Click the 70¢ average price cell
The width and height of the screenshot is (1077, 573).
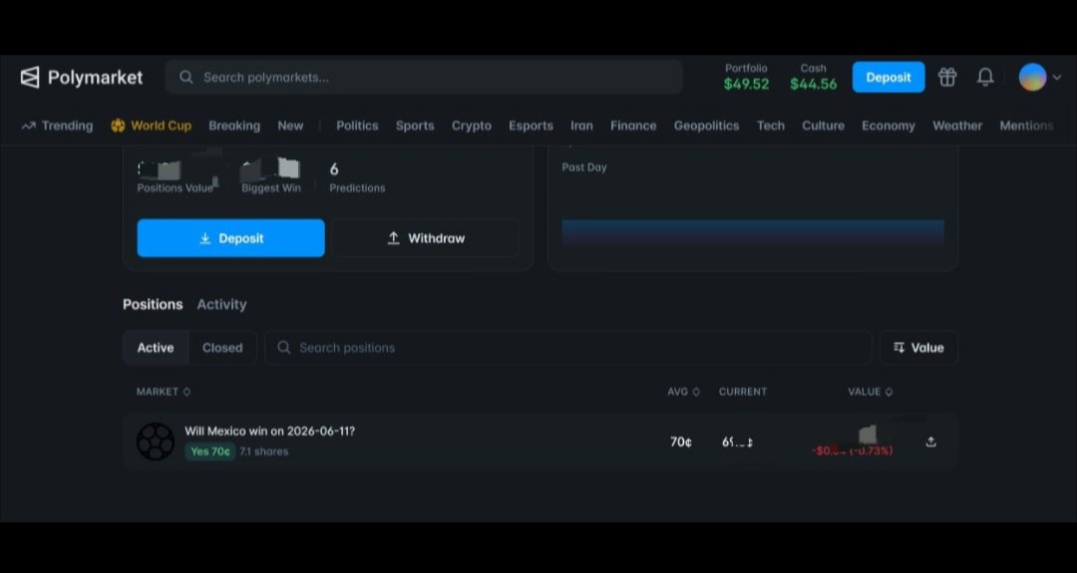(681, 441)
